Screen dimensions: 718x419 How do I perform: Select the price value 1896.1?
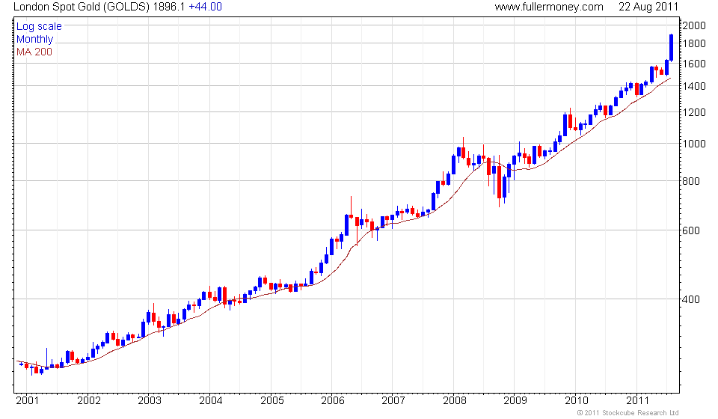[169, 7]
